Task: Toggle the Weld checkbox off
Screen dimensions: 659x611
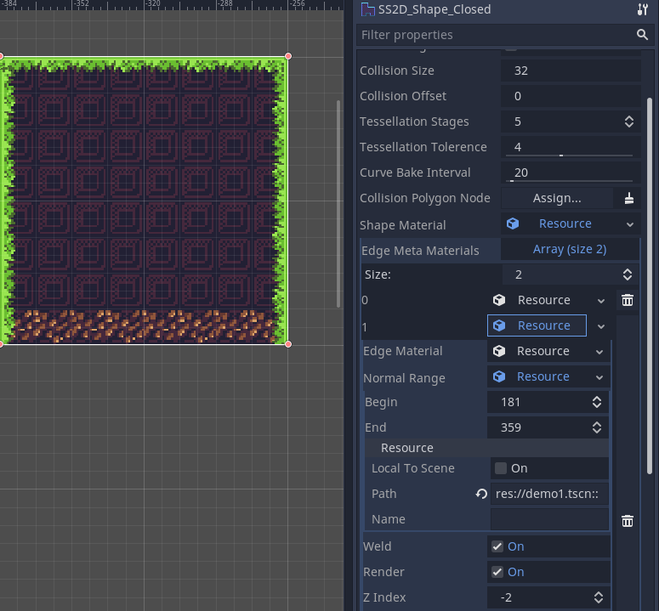Action: click(x=498, y=546)
